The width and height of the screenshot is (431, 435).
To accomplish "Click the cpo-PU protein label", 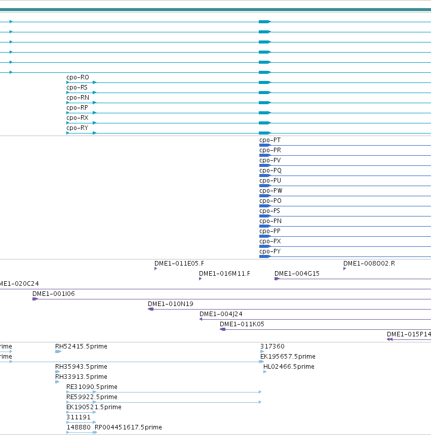I will tap(270, 181).
